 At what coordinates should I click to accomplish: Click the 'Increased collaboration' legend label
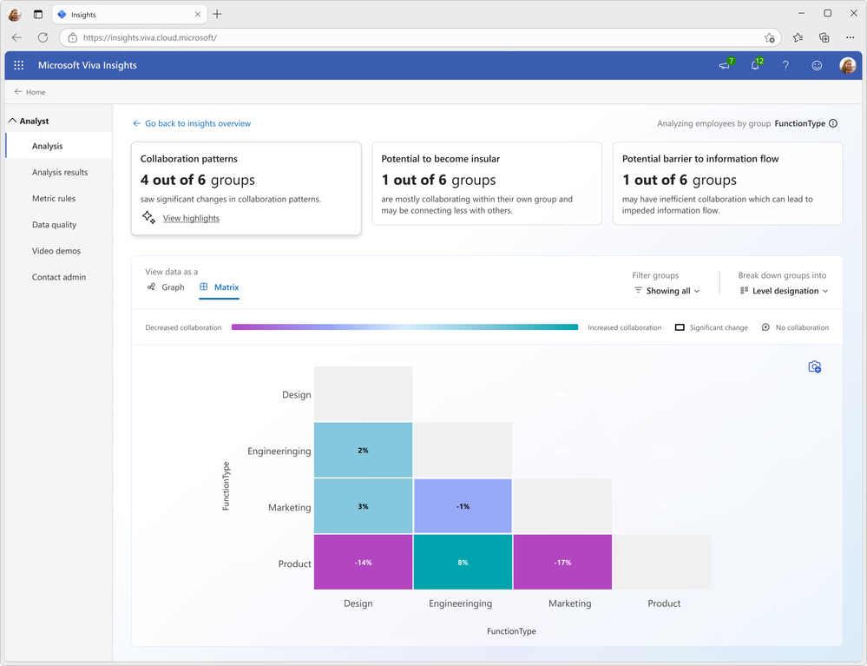pyautogui.click(x=624, y=327)
